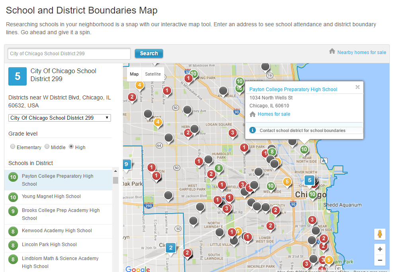This screenshot has height=272, width=393.
Task: Open the City Of Chicago district dropdown
Action: coord(60,118)
